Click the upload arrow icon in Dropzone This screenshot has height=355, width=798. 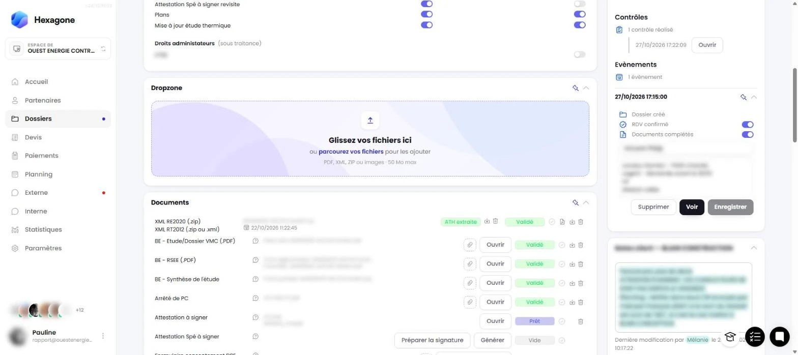[x=370, y=121]
